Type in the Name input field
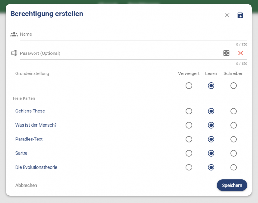Viewport: 258px width, 203px height. click(x=129, y=34)
